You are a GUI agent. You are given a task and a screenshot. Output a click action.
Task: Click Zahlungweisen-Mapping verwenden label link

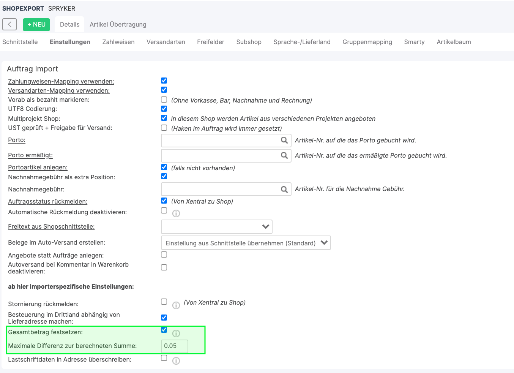point(61,81)
